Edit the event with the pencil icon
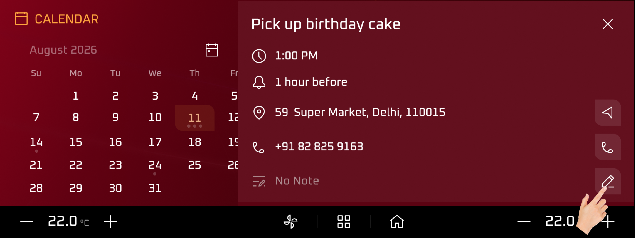 (608, 181)
